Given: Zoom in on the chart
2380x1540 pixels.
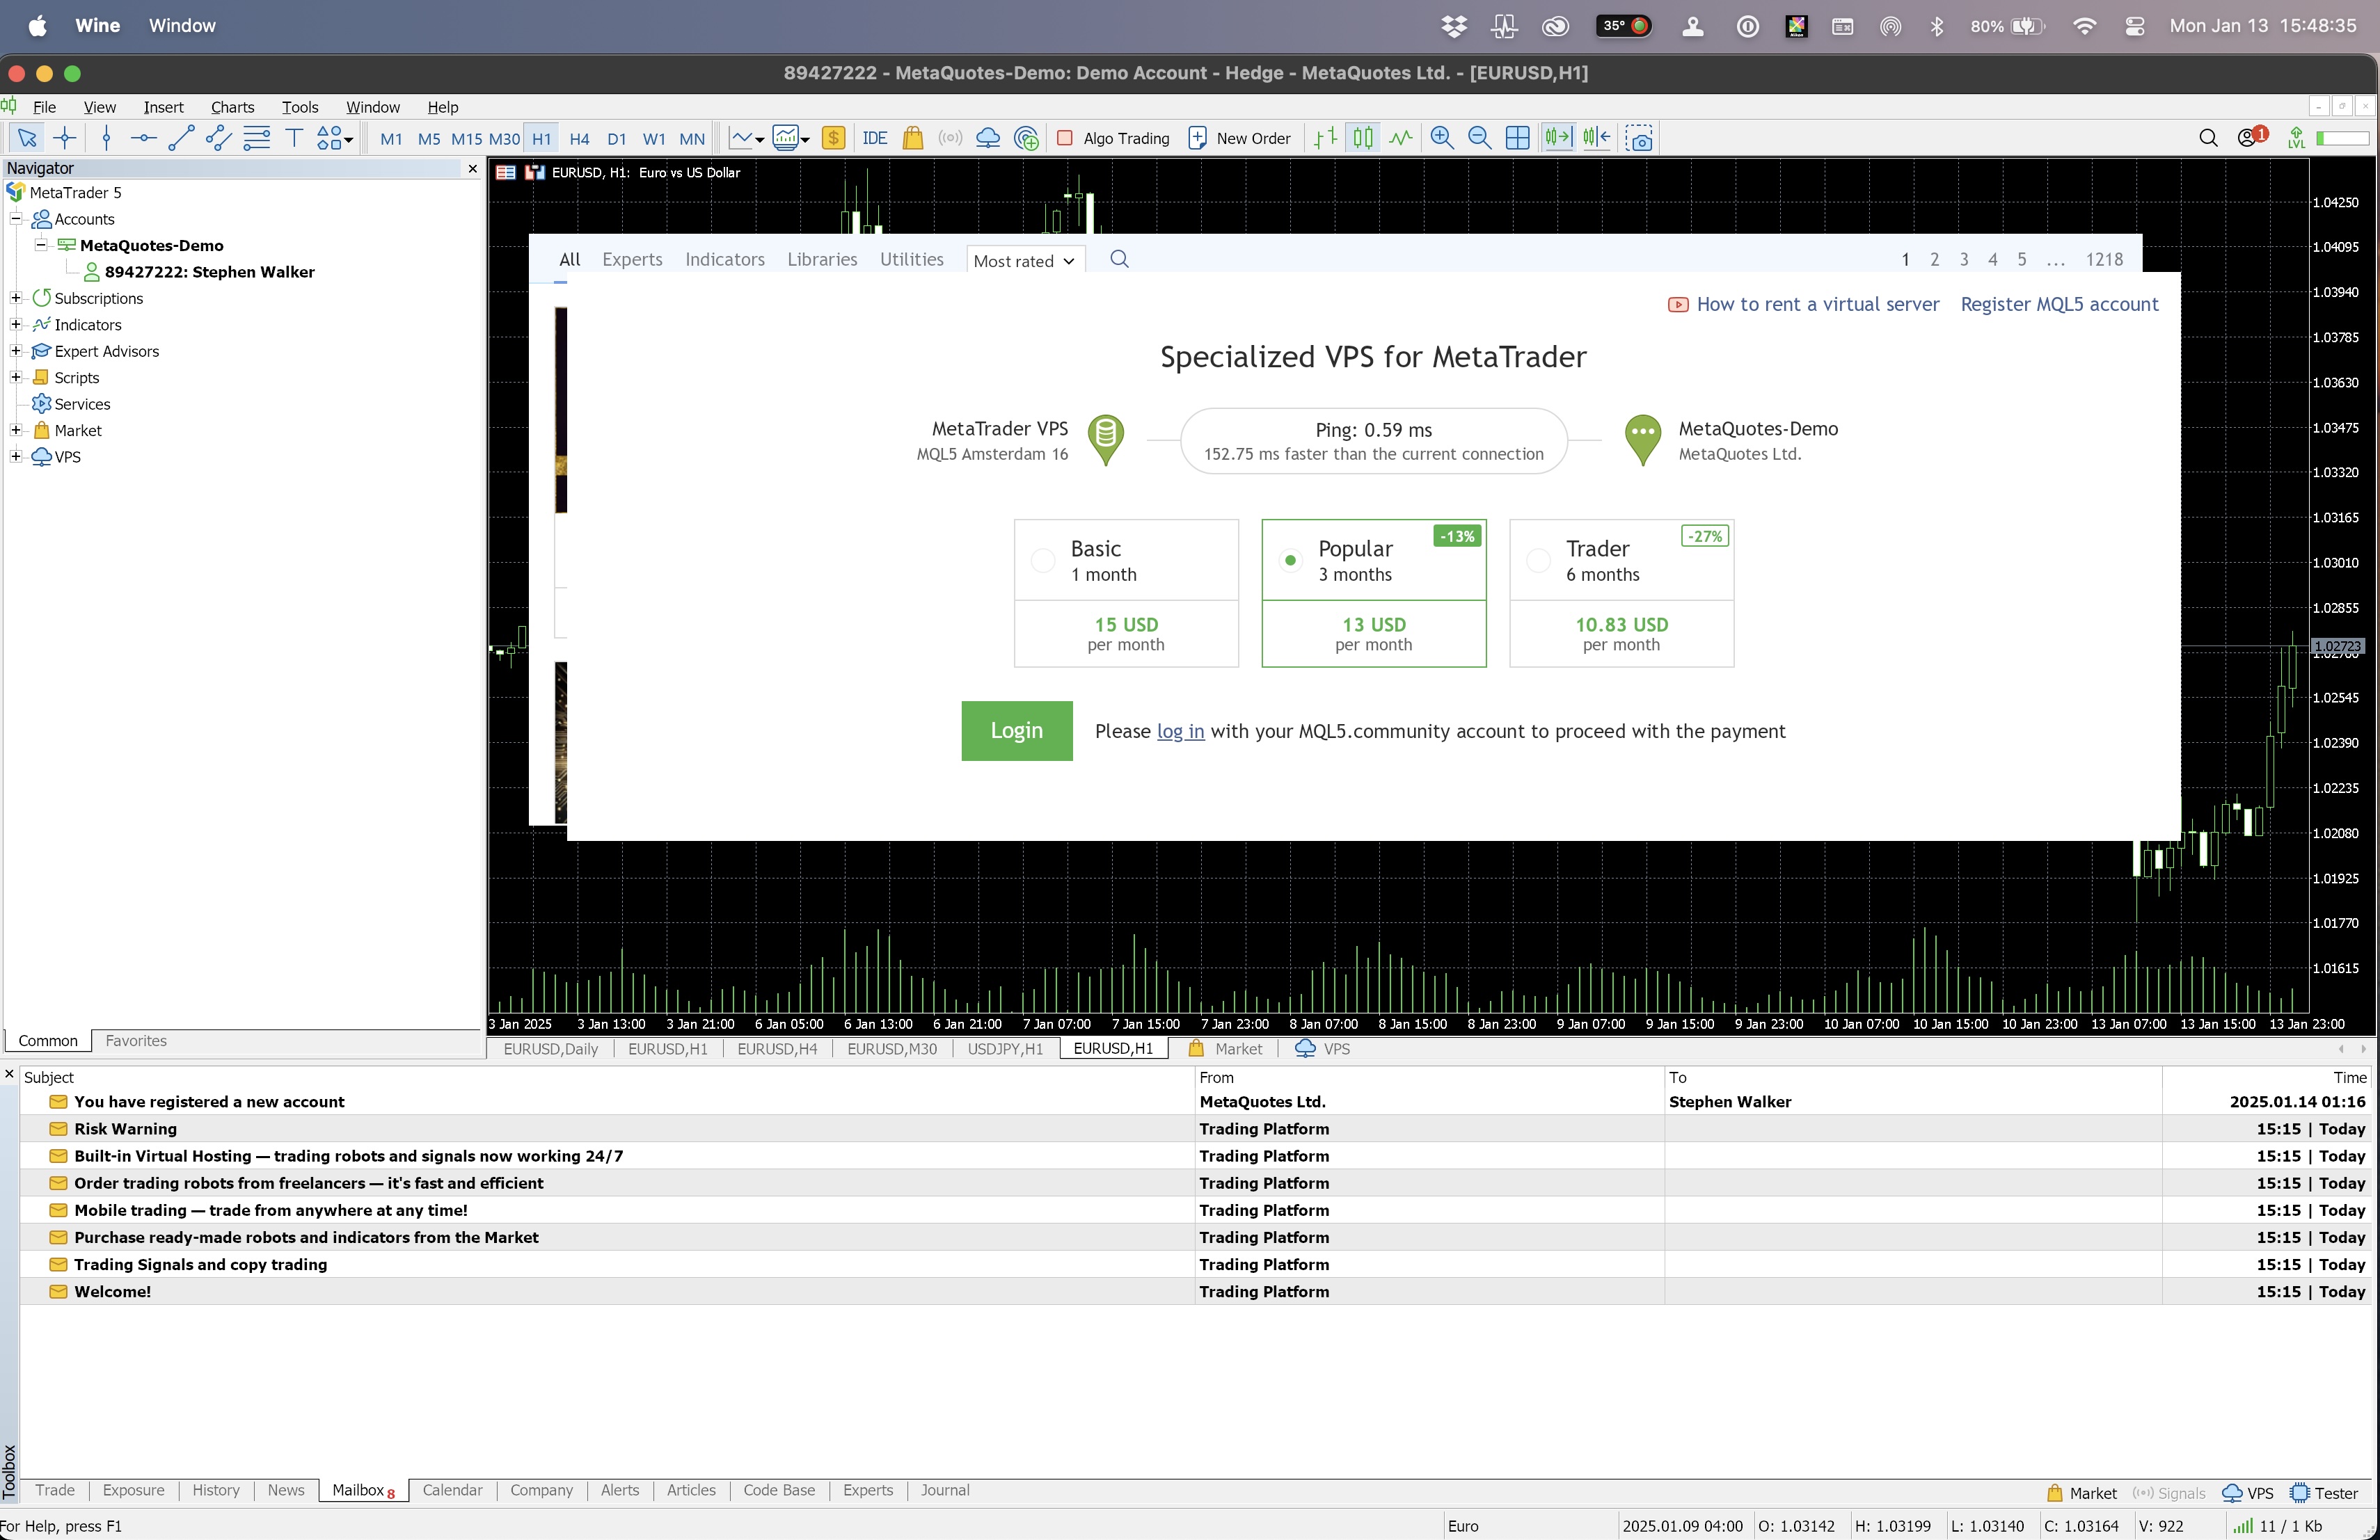Looking at the screenshot, I should [1442, 138].
